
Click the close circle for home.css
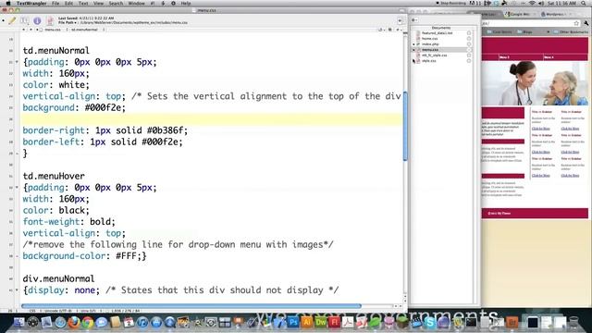[469, 39]
